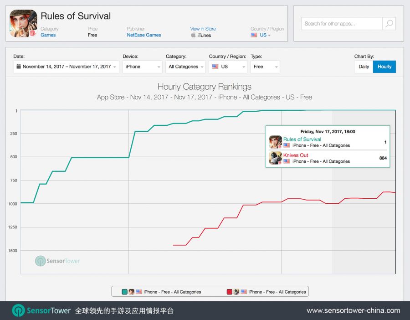The image size is (410, 320).
Task: Open the NetEase Games publisher link
Action: tap(144, 35)
